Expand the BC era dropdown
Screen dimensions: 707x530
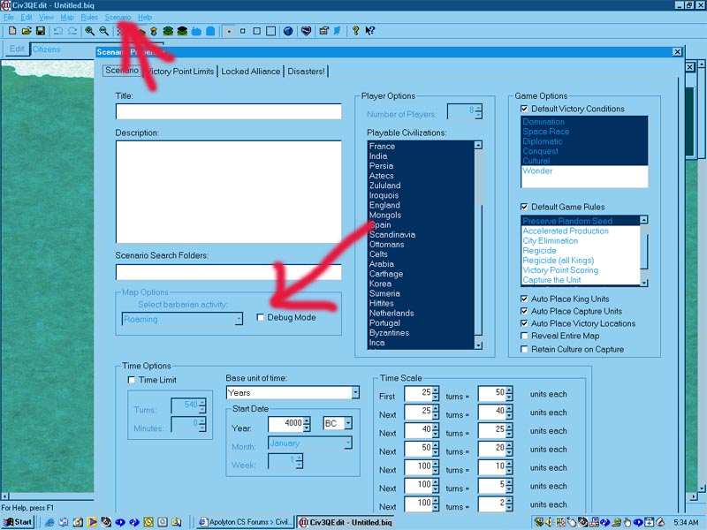pos(348,423)
